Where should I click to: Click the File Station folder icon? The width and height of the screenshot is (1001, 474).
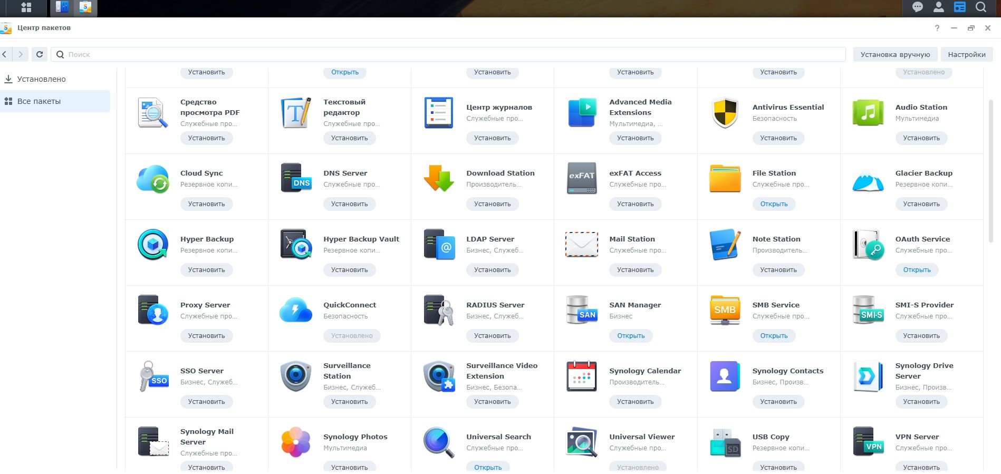[x=725, y=179]
